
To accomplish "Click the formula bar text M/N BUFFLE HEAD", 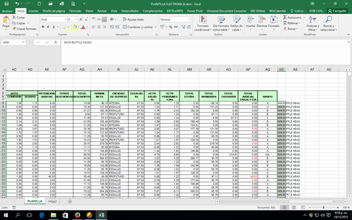I will tap(77, 42).
